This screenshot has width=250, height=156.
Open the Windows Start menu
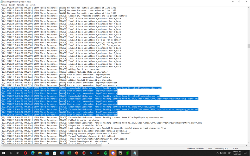pos(3,153)
